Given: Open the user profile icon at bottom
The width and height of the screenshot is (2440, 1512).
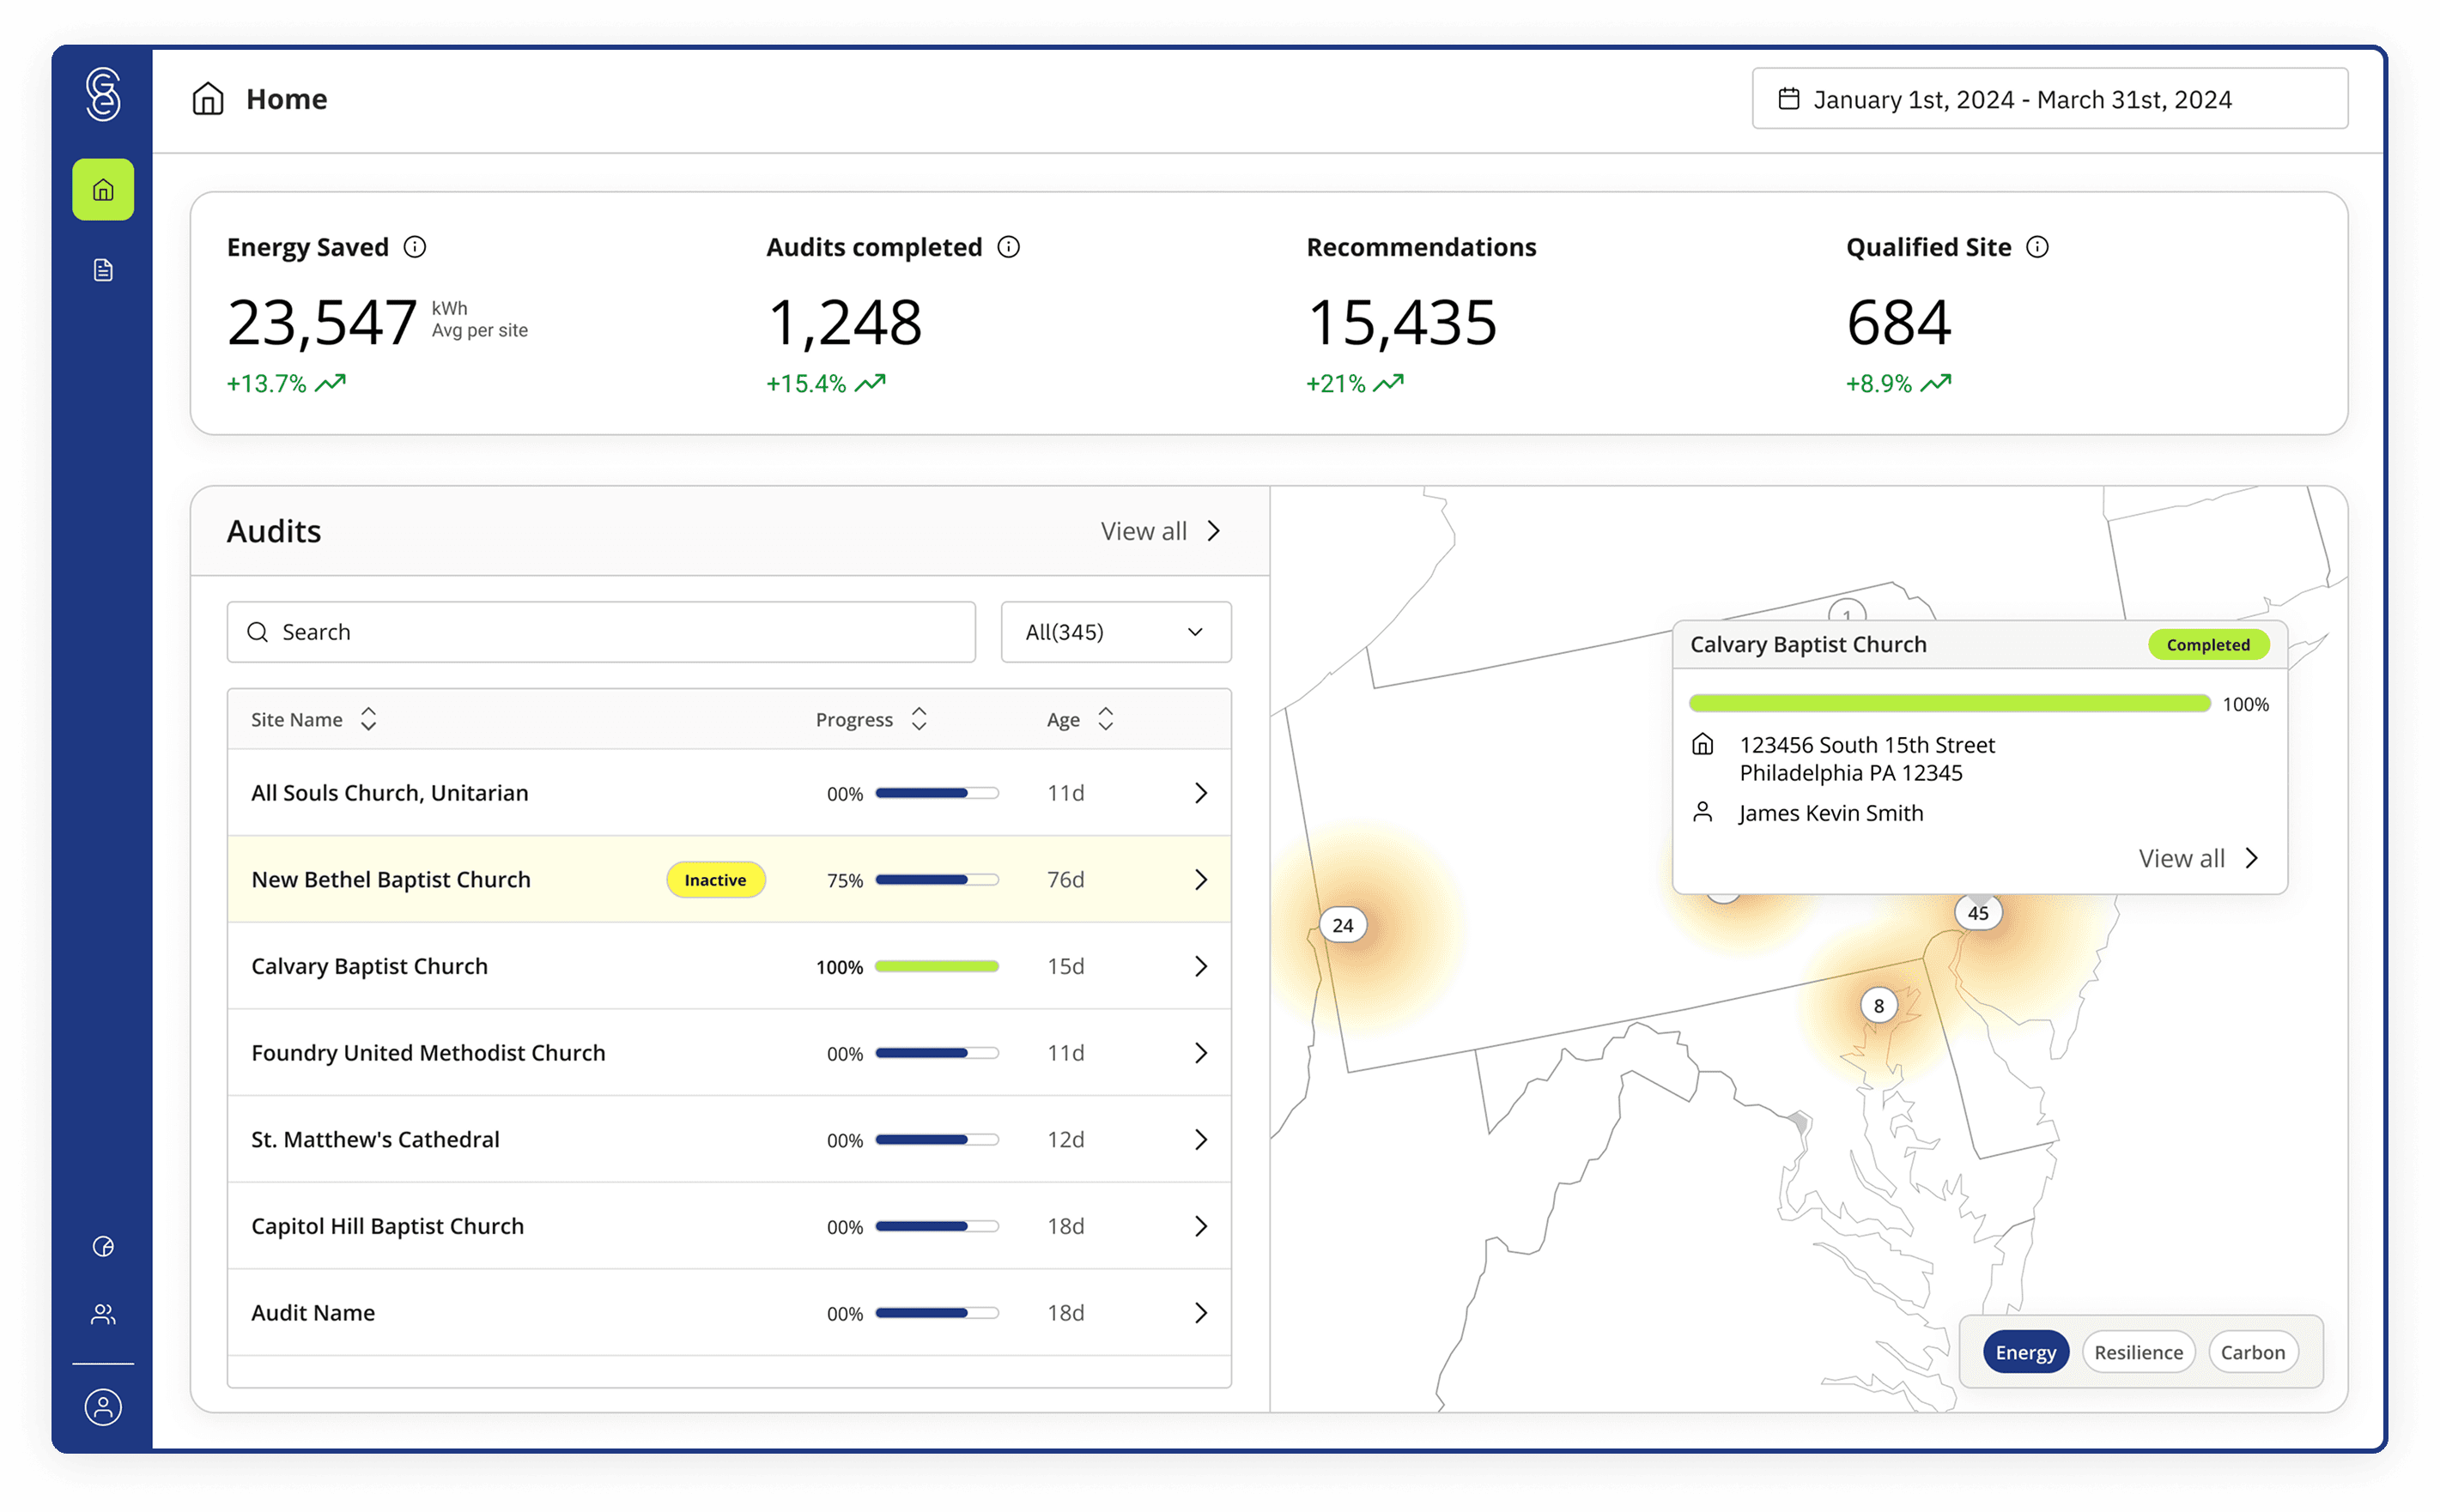Looking at the screenshot, I should click(103, 1407).
